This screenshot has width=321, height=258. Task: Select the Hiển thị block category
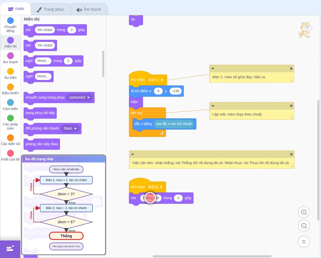click(x=11, y=43)
